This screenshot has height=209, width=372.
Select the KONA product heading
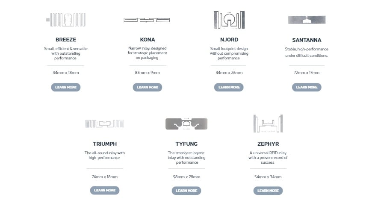pyautogui.click(x=148, y=40)
